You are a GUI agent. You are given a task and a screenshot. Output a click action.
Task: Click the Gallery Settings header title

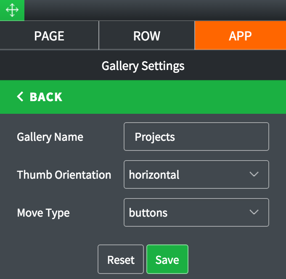pos(143,66)
